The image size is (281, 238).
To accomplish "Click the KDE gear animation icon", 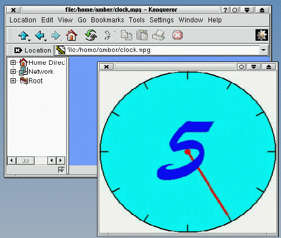I will click(261, 35).
